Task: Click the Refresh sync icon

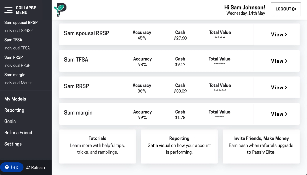Action: [28, 168]
